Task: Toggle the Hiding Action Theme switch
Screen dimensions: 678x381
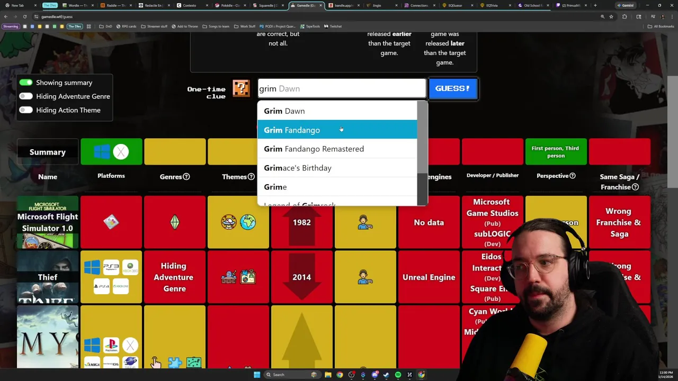Action: (26, 110)
